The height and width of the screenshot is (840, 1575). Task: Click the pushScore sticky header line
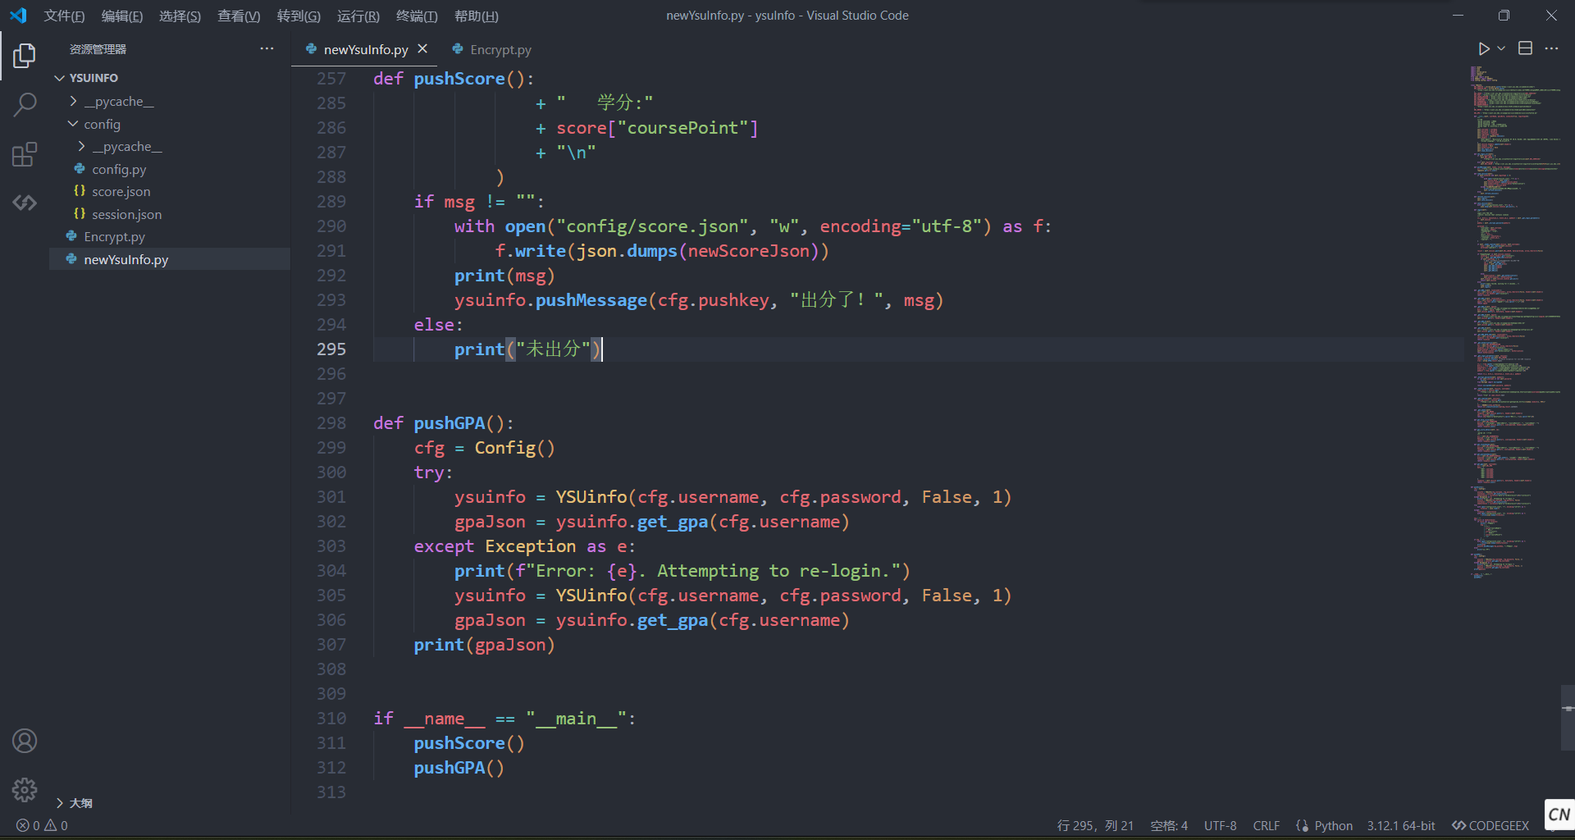pyautogui.click(x=878, y=79)
